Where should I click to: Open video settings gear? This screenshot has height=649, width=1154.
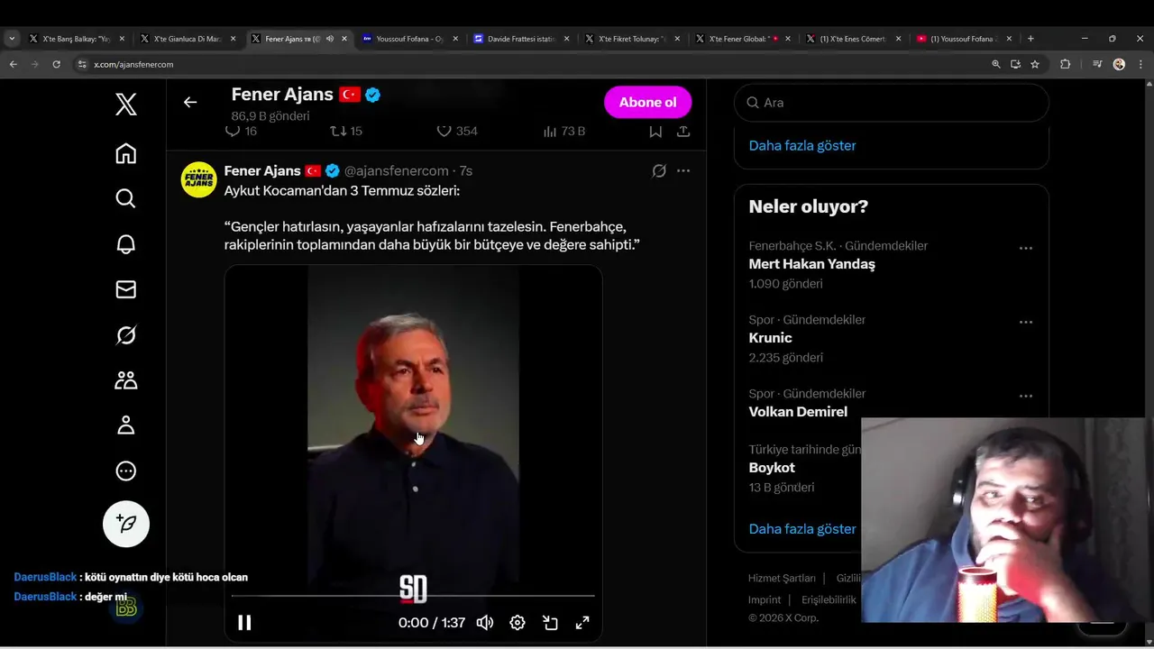[517, 622]
